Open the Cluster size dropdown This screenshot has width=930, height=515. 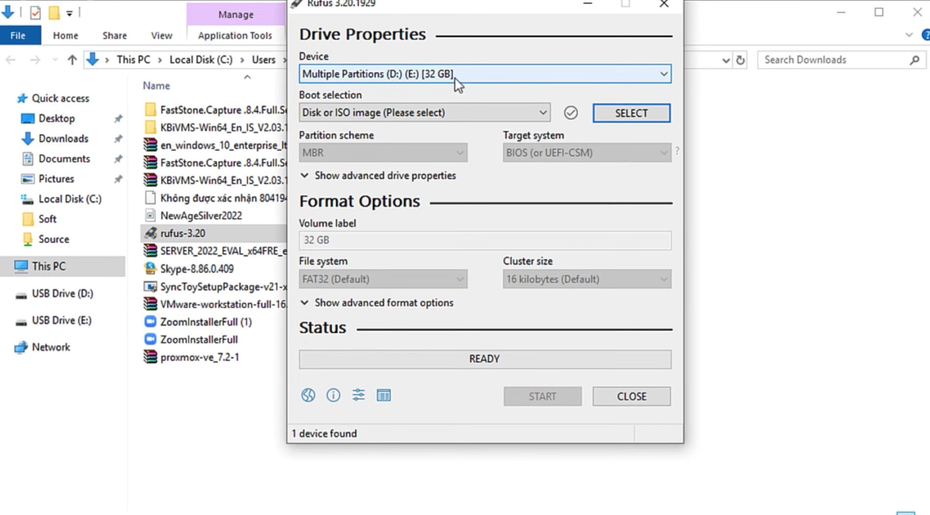587,280
